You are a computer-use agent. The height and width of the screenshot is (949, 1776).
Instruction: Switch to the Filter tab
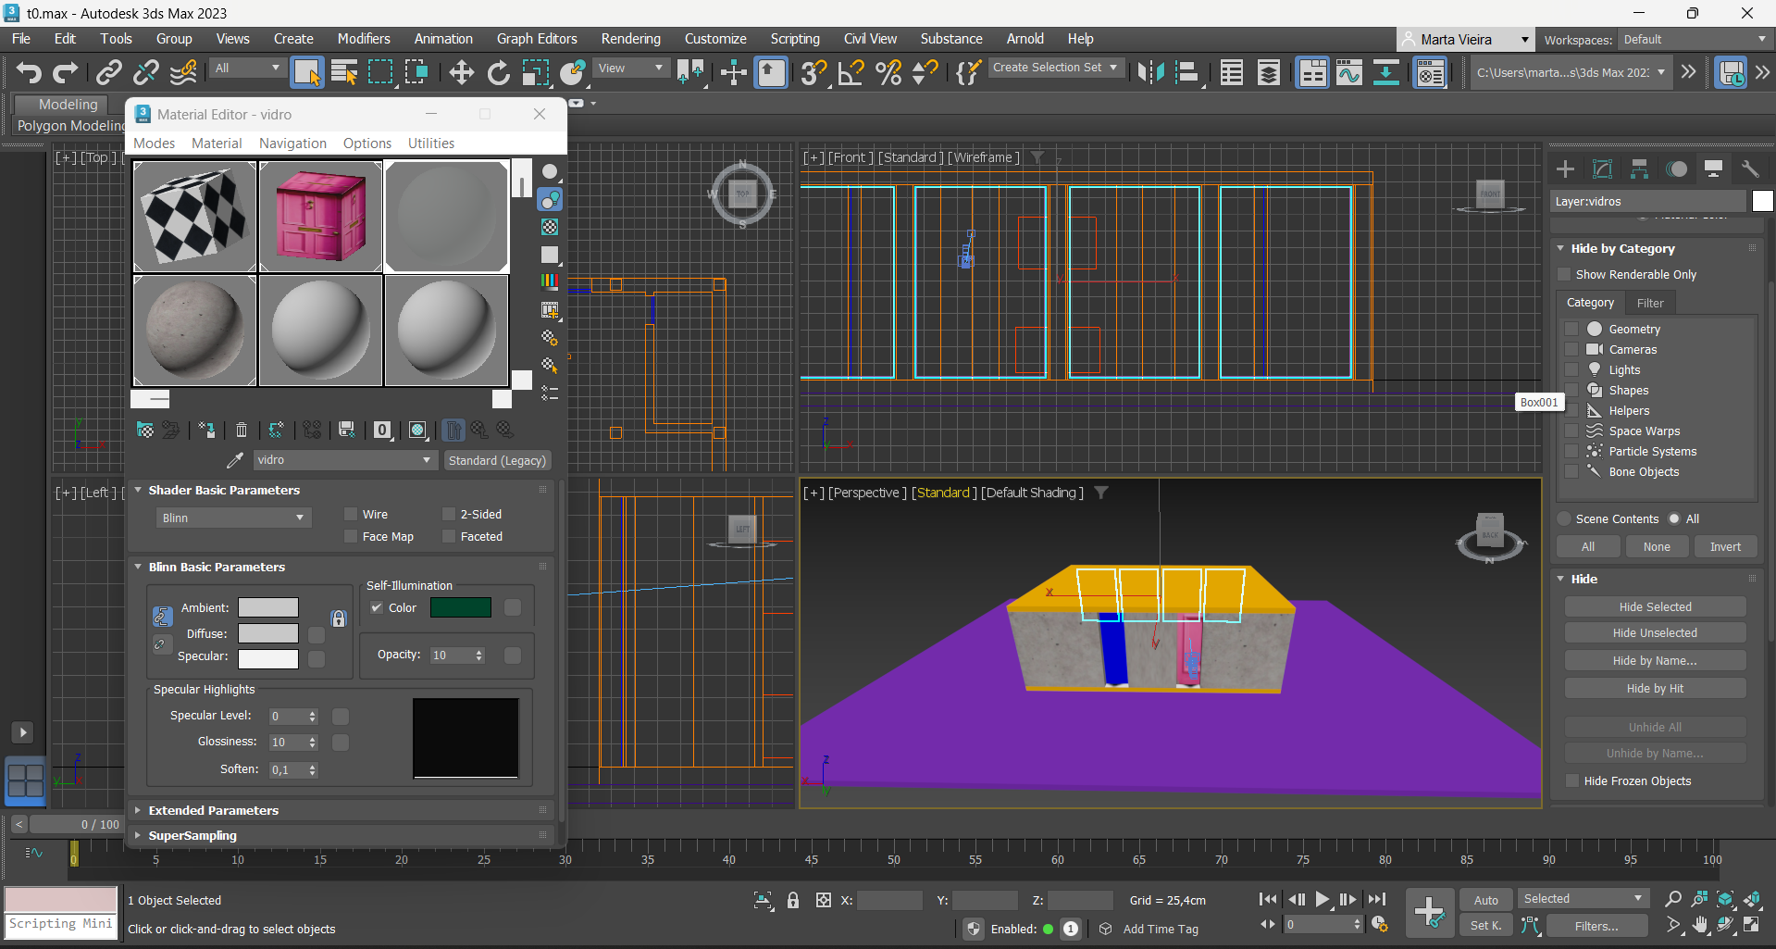coord(1649,303)
